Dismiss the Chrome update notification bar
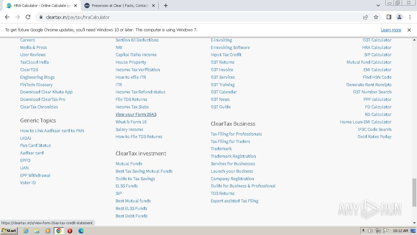 [409, 30]
